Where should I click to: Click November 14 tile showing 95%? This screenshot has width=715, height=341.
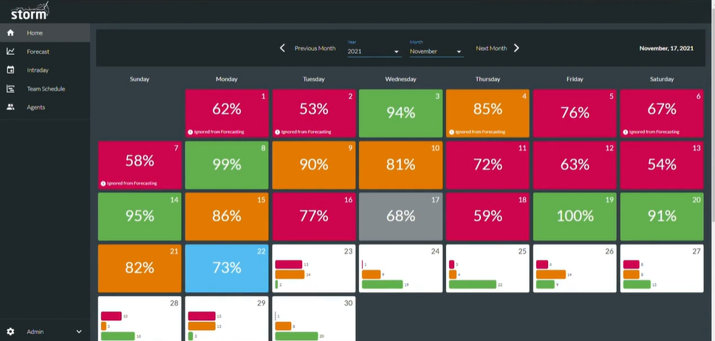coord(140,216)
